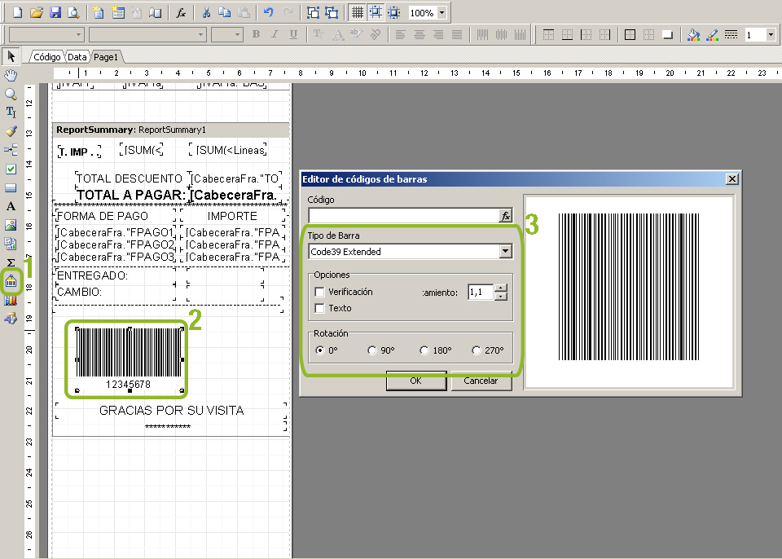The width and height of the screenshot is (782, 559).
Task: Decrease the zoom value with the down spinner
Action: coord(501,296)
